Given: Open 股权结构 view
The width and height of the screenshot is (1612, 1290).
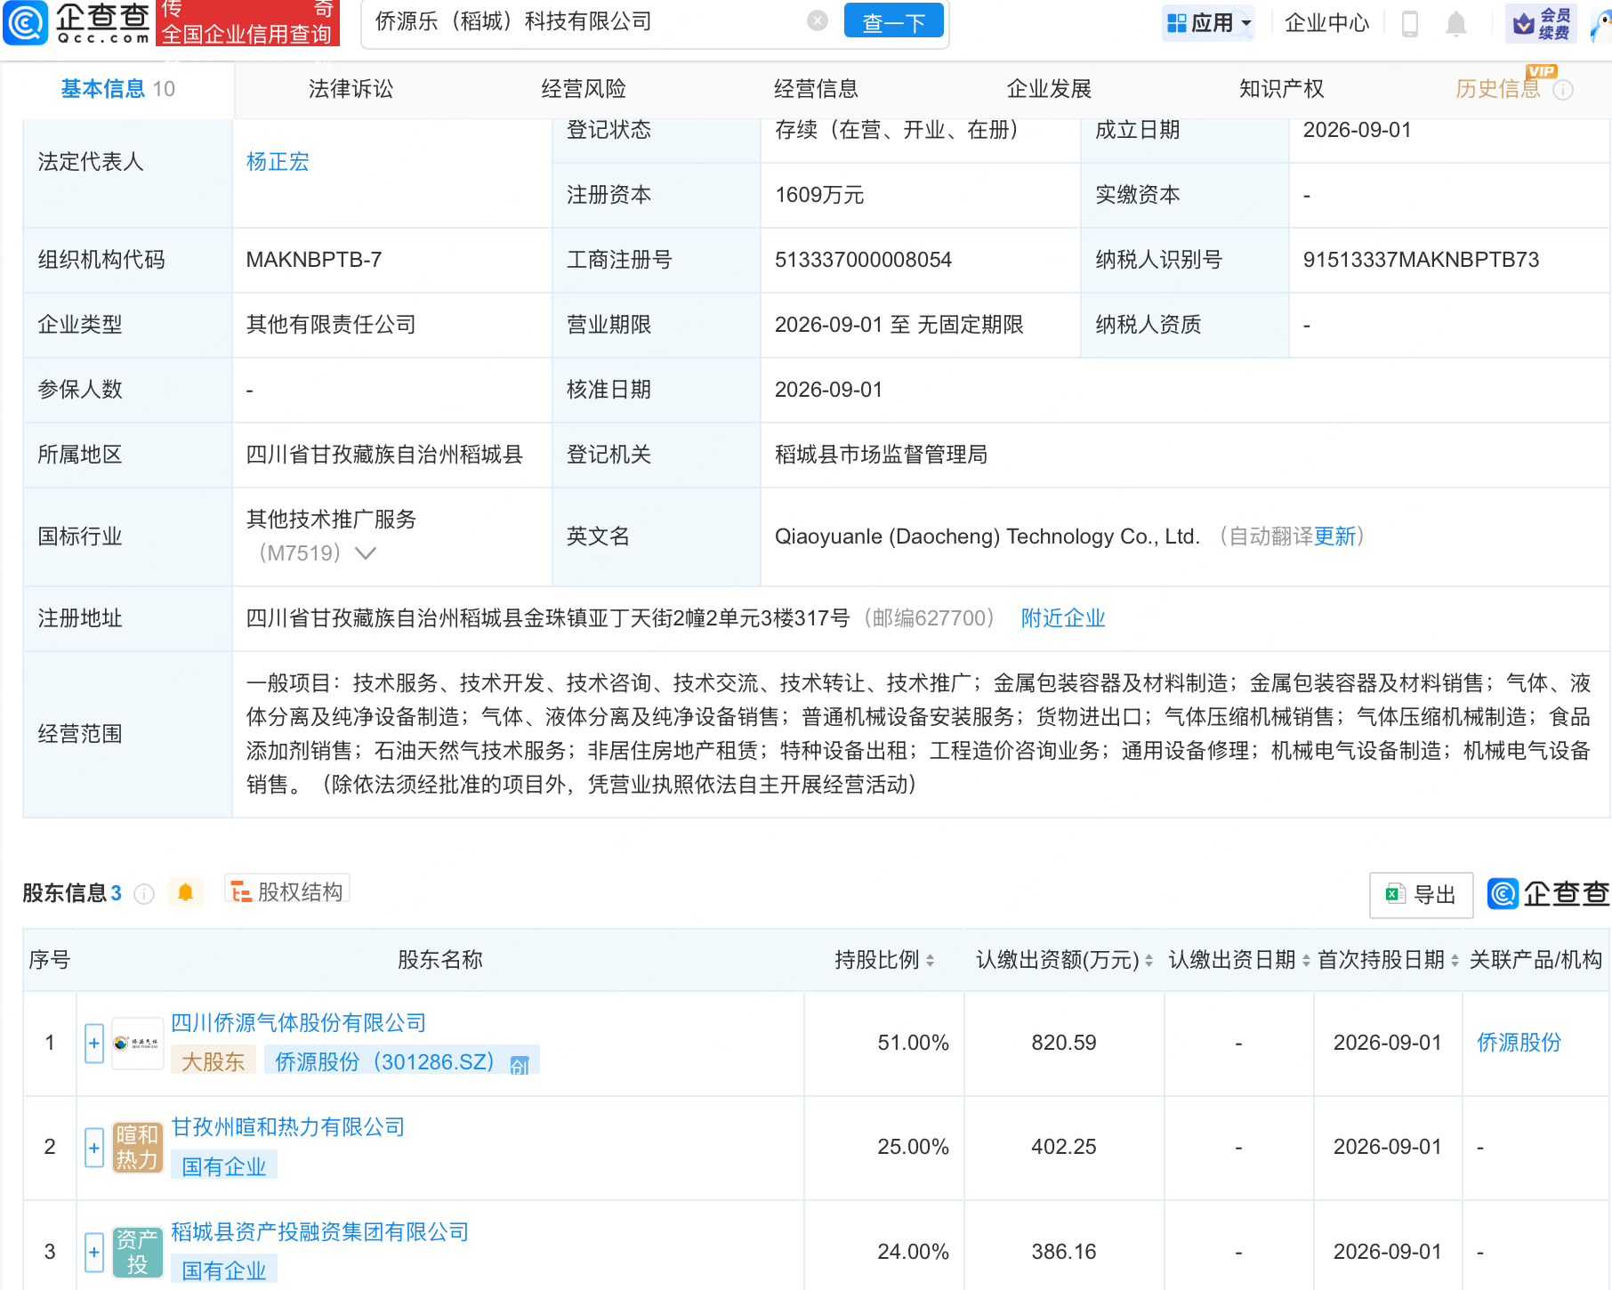Looking at the screenshot, I should 287,891.
